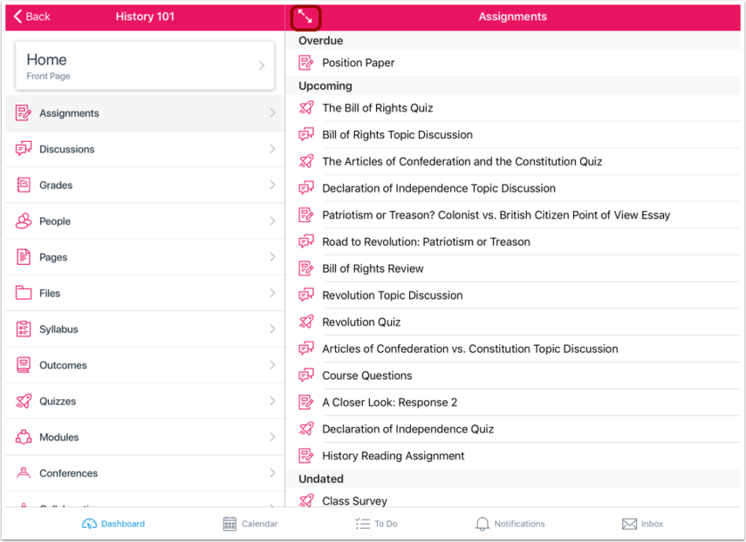This screenshot has width=746, height=542.
Task: Click the Inbox envelope icon
Action: click(629, 524)
